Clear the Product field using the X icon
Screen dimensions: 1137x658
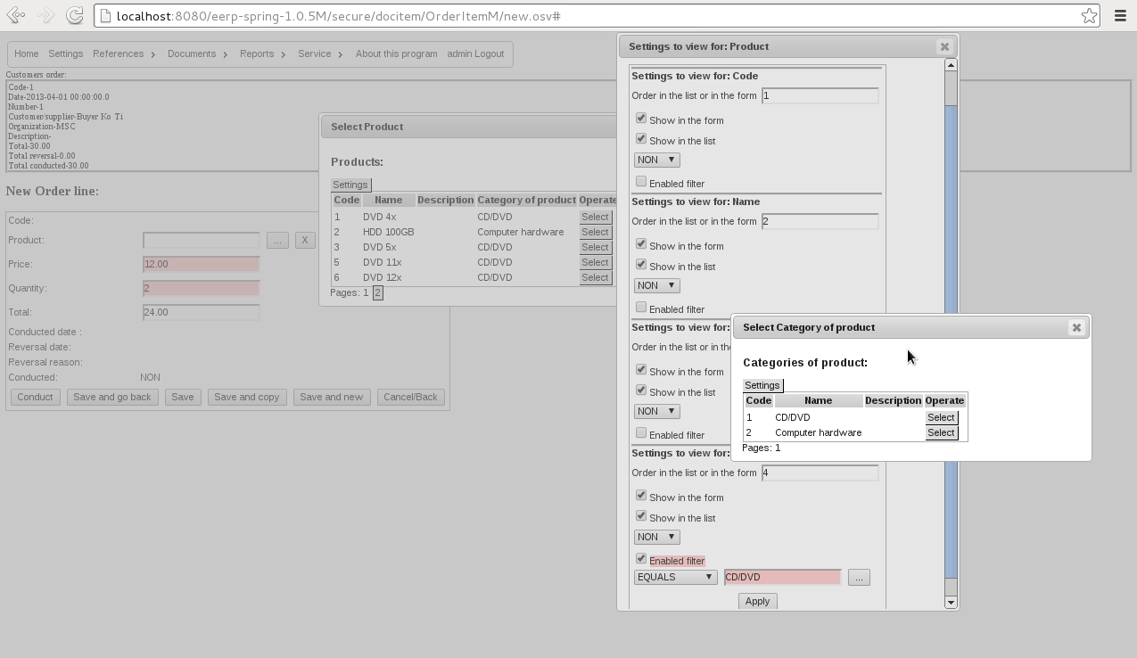coord(304,240)
